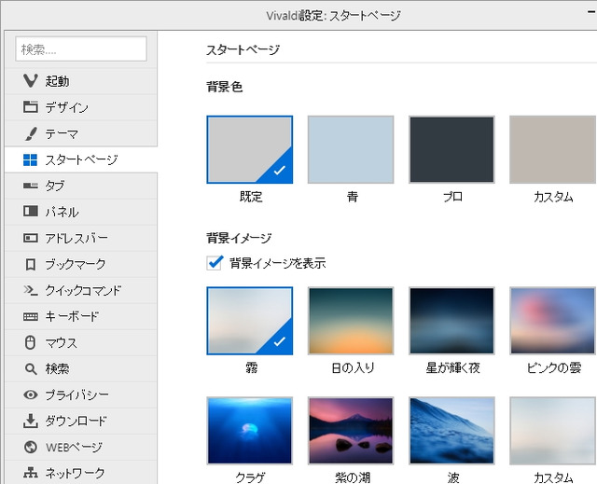Click the アドレスバー icon

(31, 238)
